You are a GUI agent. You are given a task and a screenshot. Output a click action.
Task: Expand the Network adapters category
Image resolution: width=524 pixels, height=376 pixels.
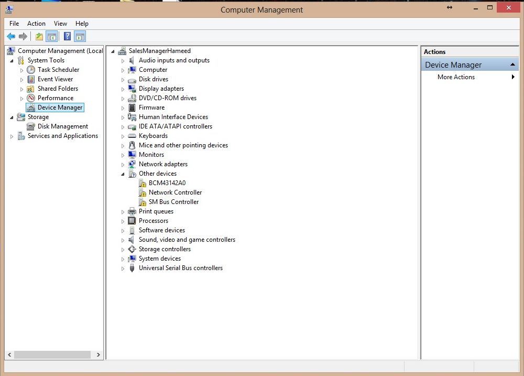coord(123,165)
